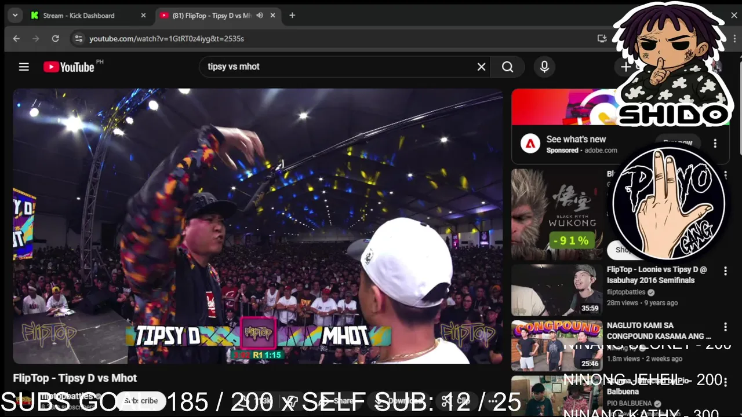
Task: Close the Stream - Kick Dashboard tab
Action: coord(143,15)
